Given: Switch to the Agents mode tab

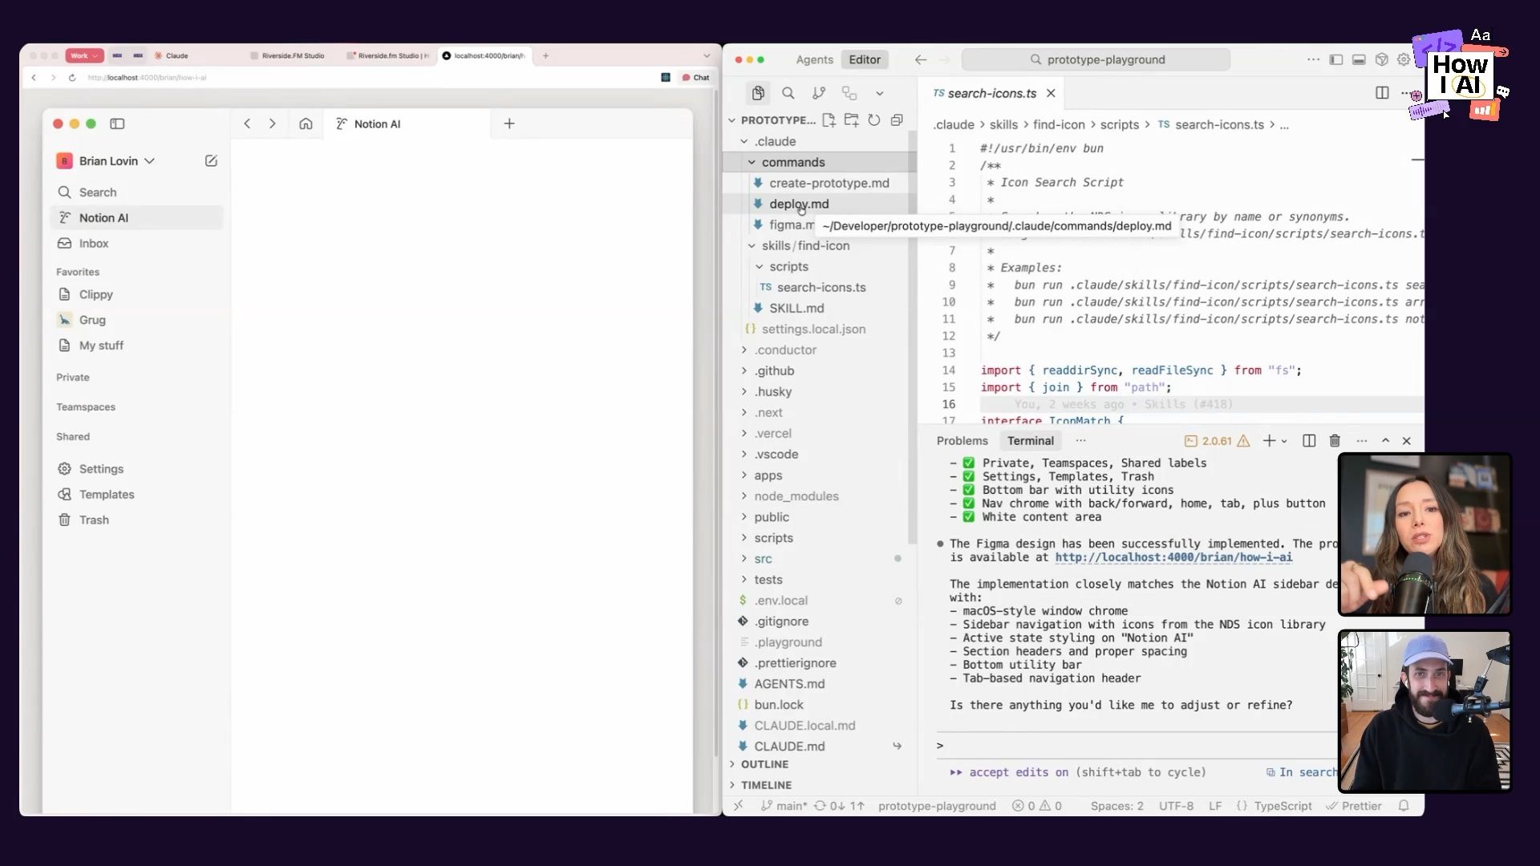Looking at the screenshot, I should (814, 59).
